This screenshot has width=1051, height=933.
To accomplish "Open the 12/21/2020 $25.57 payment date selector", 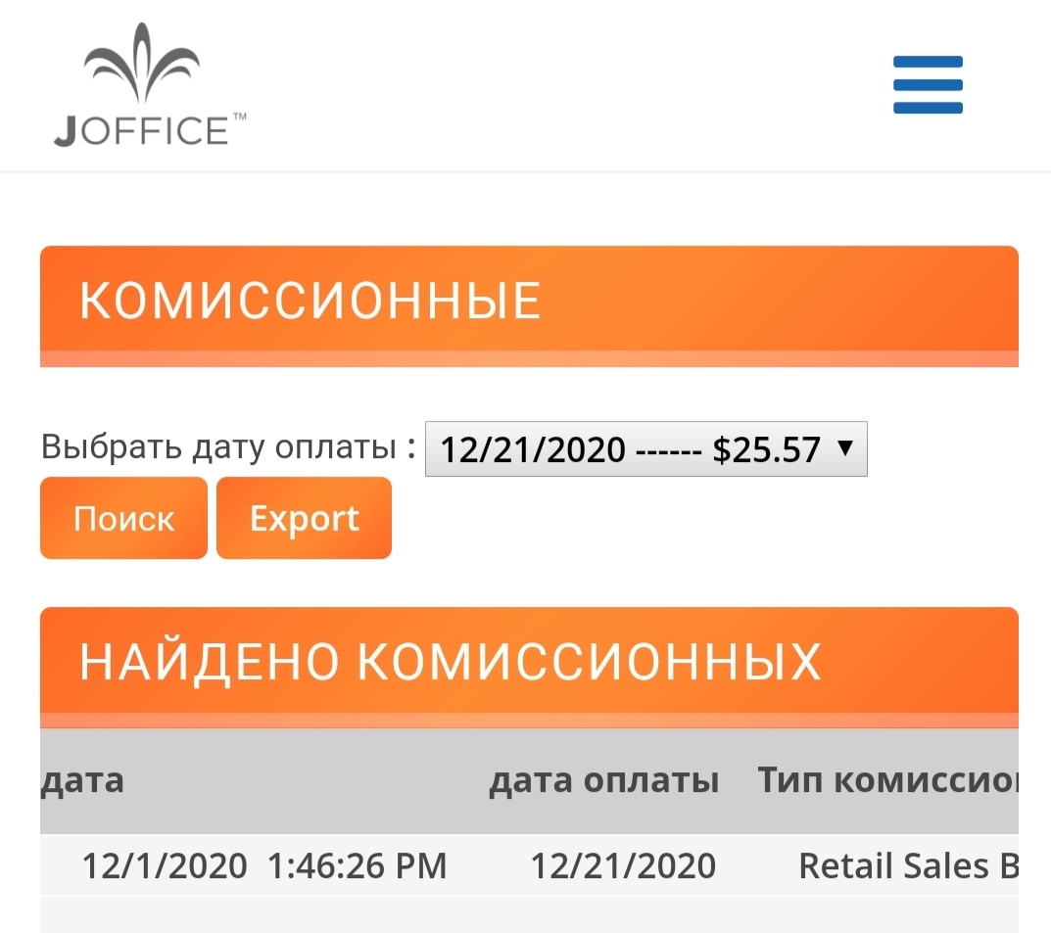I will point(646,448).
